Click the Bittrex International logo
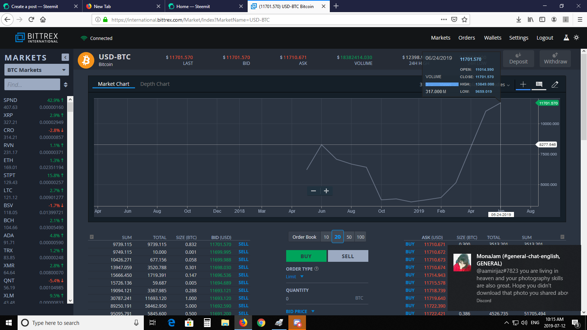This screenshot has width=587, height=330. [x=37, y=38]
